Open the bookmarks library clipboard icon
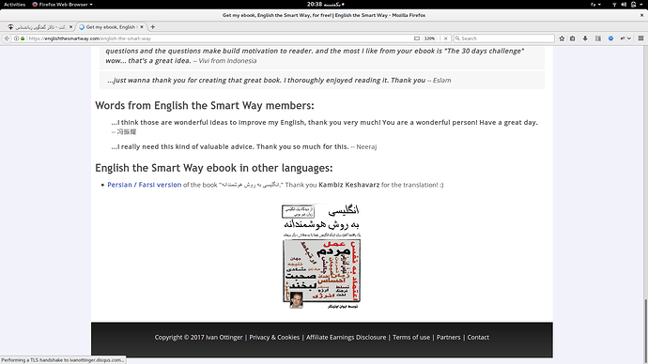The image size is (648, 364). coord(572,38)
